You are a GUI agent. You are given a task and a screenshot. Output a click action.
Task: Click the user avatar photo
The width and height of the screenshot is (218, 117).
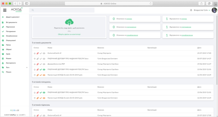(214, 10)
